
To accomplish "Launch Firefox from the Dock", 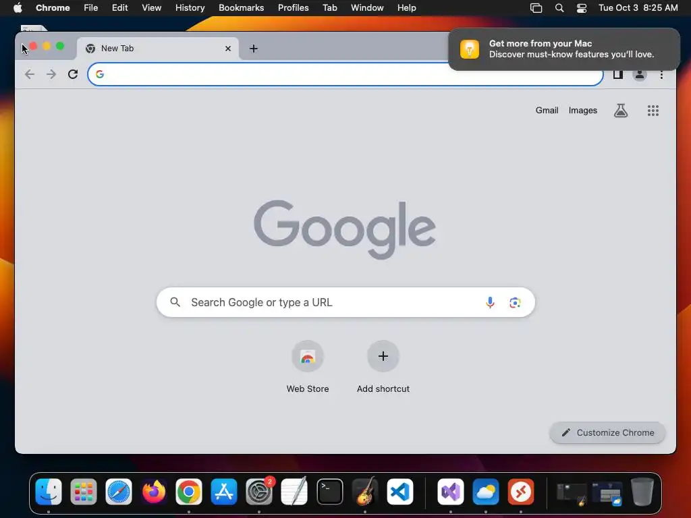I will 154,492.
